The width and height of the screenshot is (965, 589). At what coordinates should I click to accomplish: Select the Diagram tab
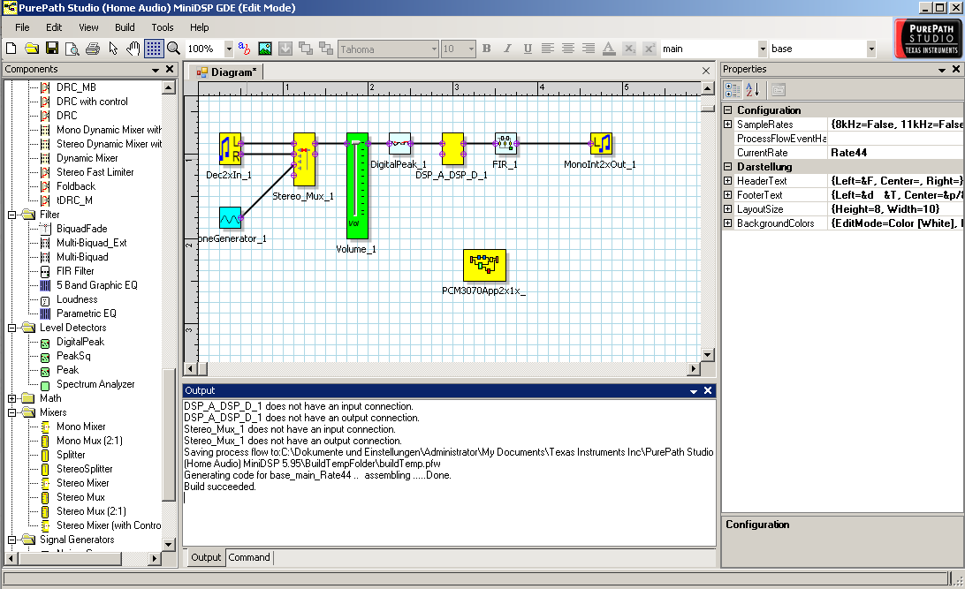click(226, 72)
